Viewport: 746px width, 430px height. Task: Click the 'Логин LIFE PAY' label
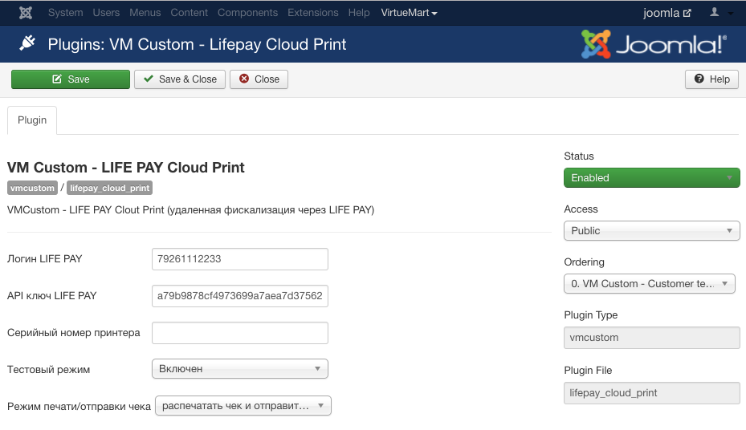tap(45, 259)
